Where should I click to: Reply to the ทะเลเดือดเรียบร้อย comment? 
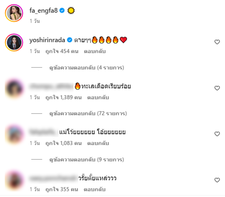click(98, 98)
